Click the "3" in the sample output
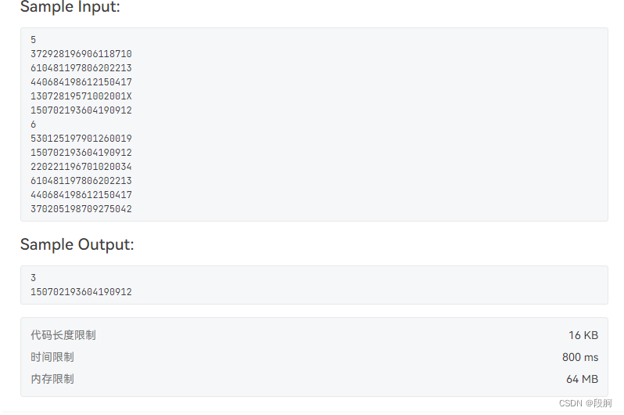The height and width of the screenshot is (415, 624). [x=33, y=278]
